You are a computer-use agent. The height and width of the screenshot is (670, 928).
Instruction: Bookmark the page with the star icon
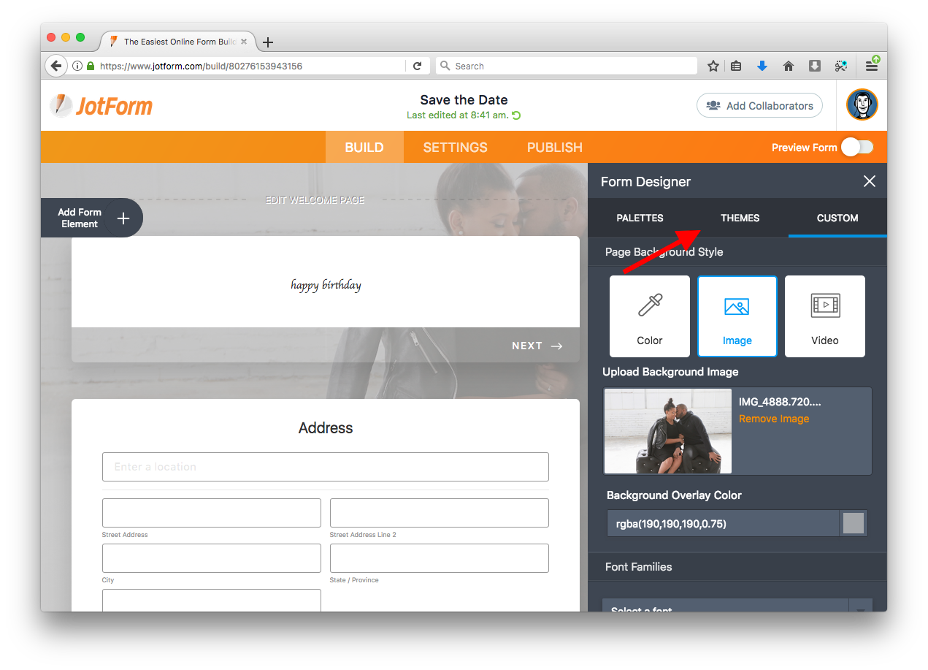pyautogui.click(x=713, y=65)
